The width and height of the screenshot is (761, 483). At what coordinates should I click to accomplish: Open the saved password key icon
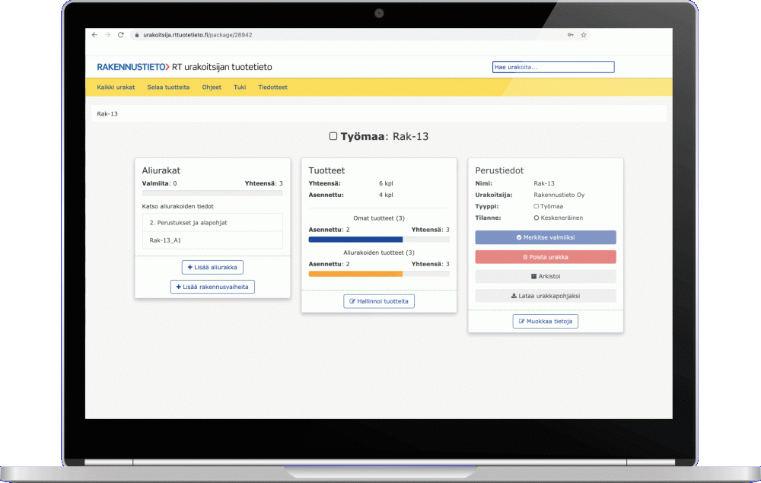tap(571, 35)
